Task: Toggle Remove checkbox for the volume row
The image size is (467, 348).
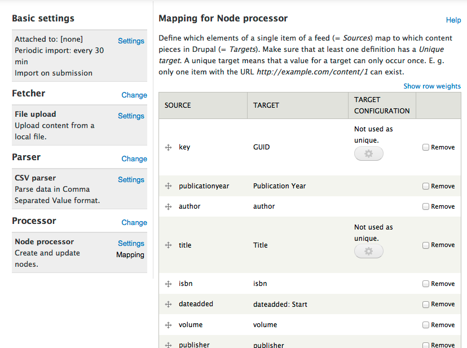Action: coord(426,325)
